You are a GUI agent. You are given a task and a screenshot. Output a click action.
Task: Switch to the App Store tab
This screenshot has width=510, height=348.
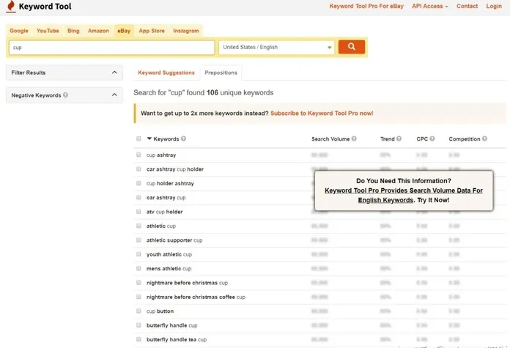click(x=152, y=31)
